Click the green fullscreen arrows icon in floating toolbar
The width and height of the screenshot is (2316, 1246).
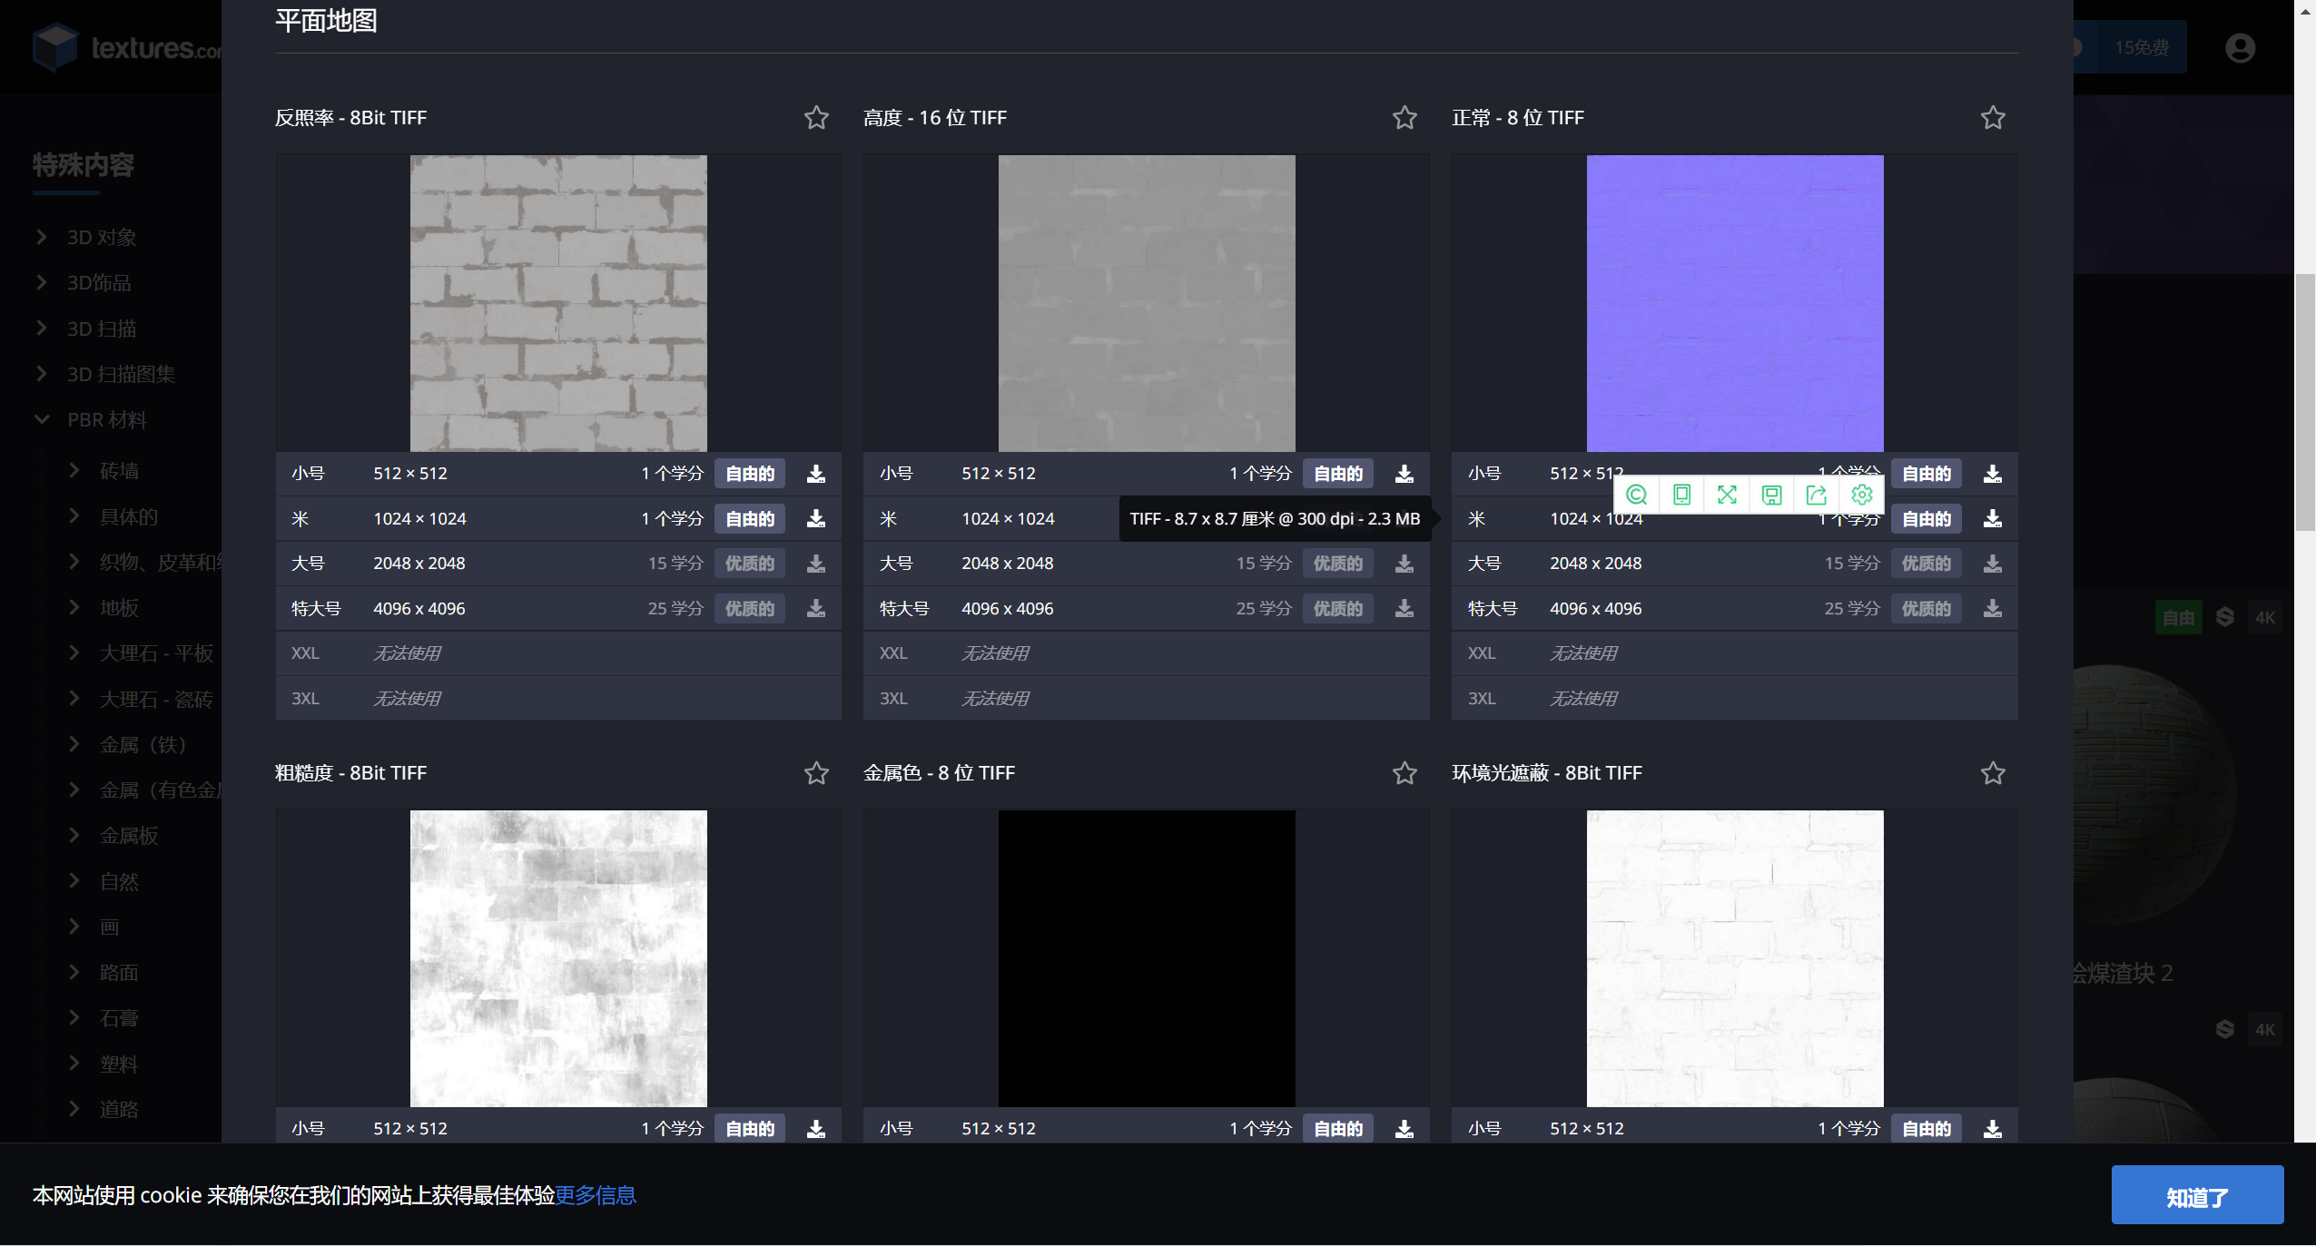(x=1727, y=495)
